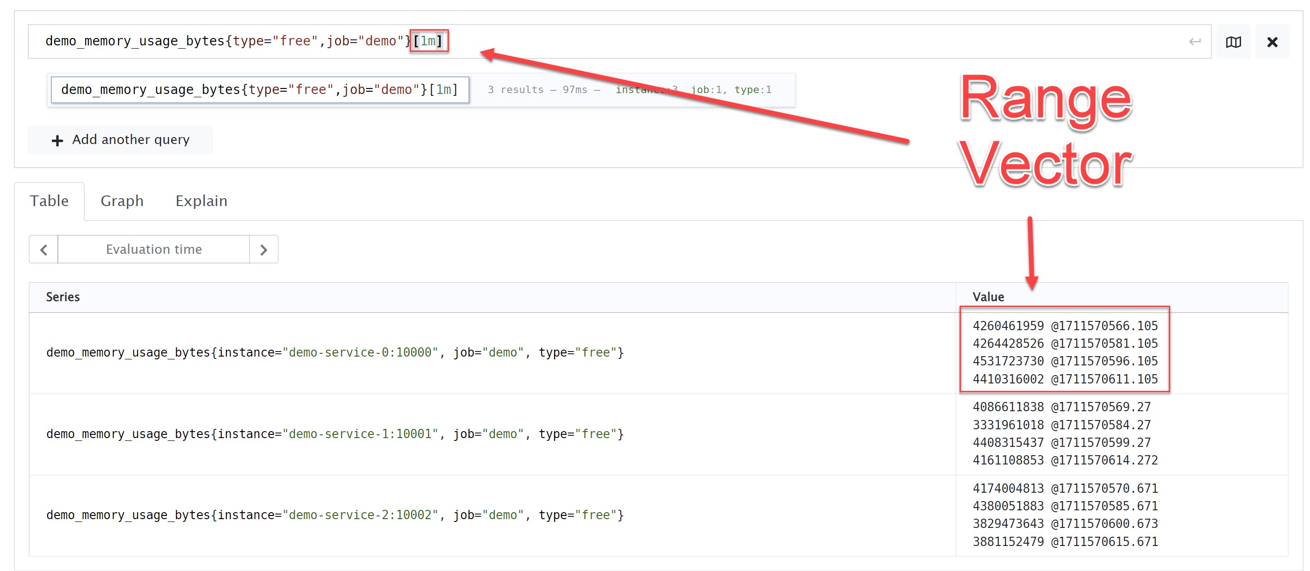Click the demo-service-2:10002 series row
This screenshot has width=1310, height=571.
tap(335, 515)
